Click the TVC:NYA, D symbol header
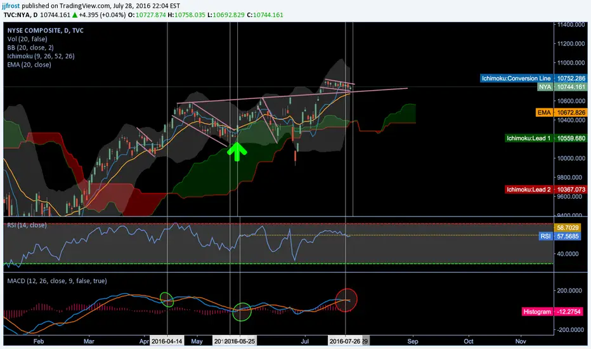Viewport: 591px width, 349px height. click(21, 15)
